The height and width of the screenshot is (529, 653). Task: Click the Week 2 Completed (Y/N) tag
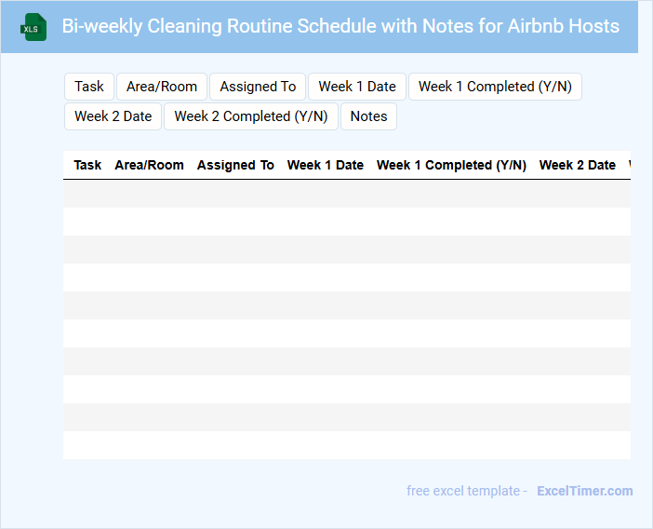coord(251,116)
